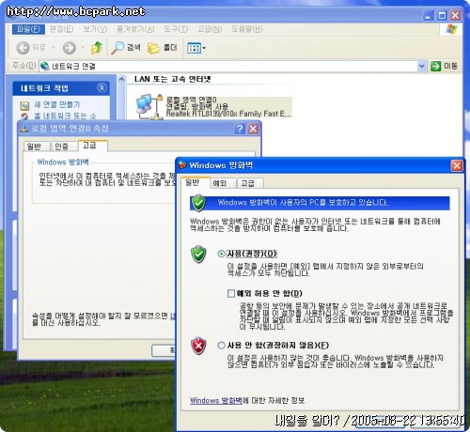Collapse the 네트워크 작업 task panel
The height and width of the screenshot is (432, 470).
[102, 88]
